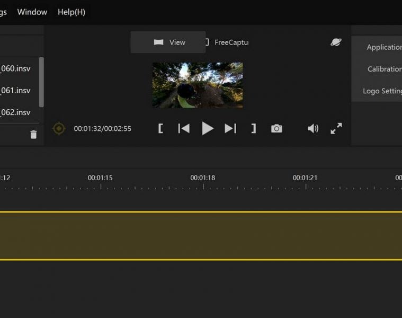Select the _061.insv file in the list
402x318 pixels.
(16, 90)
